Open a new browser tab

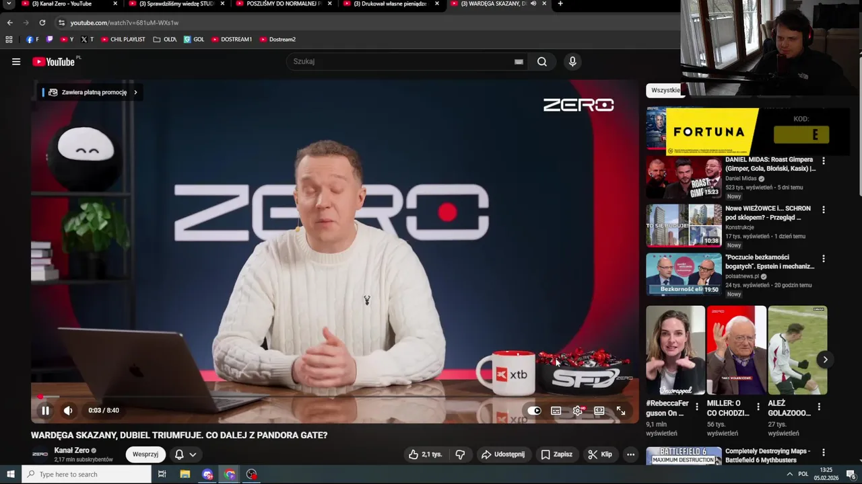[x=560, y=4]
